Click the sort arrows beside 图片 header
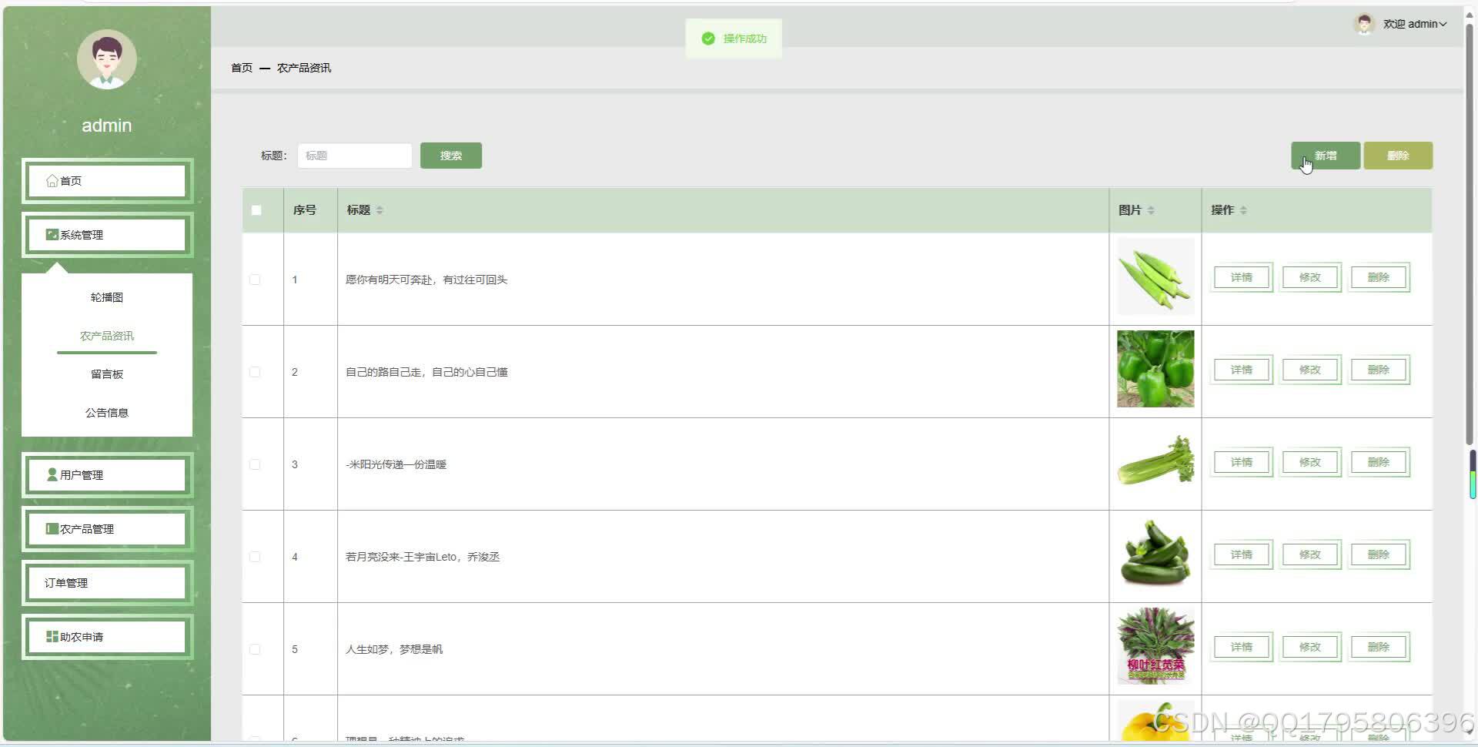 (x=1151, y=210)
